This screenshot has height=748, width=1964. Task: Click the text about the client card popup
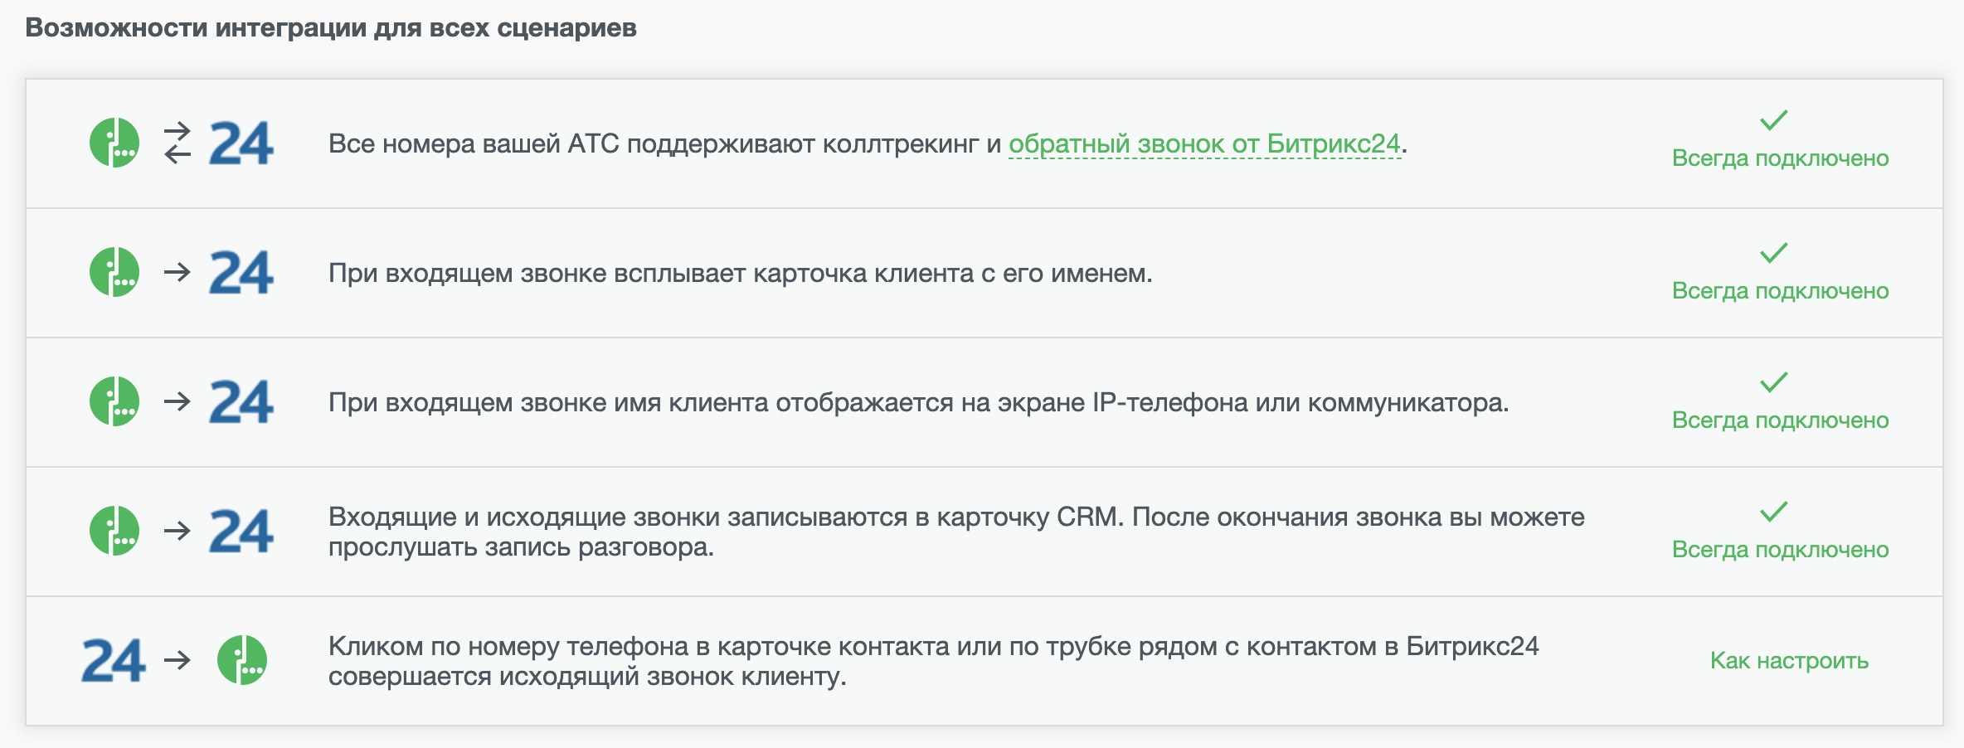click(x=740, y=274)
